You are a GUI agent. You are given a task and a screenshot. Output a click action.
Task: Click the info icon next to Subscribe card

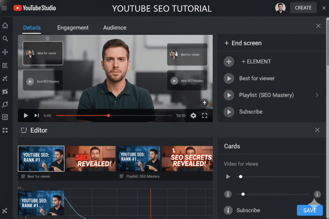coord(228,210)
